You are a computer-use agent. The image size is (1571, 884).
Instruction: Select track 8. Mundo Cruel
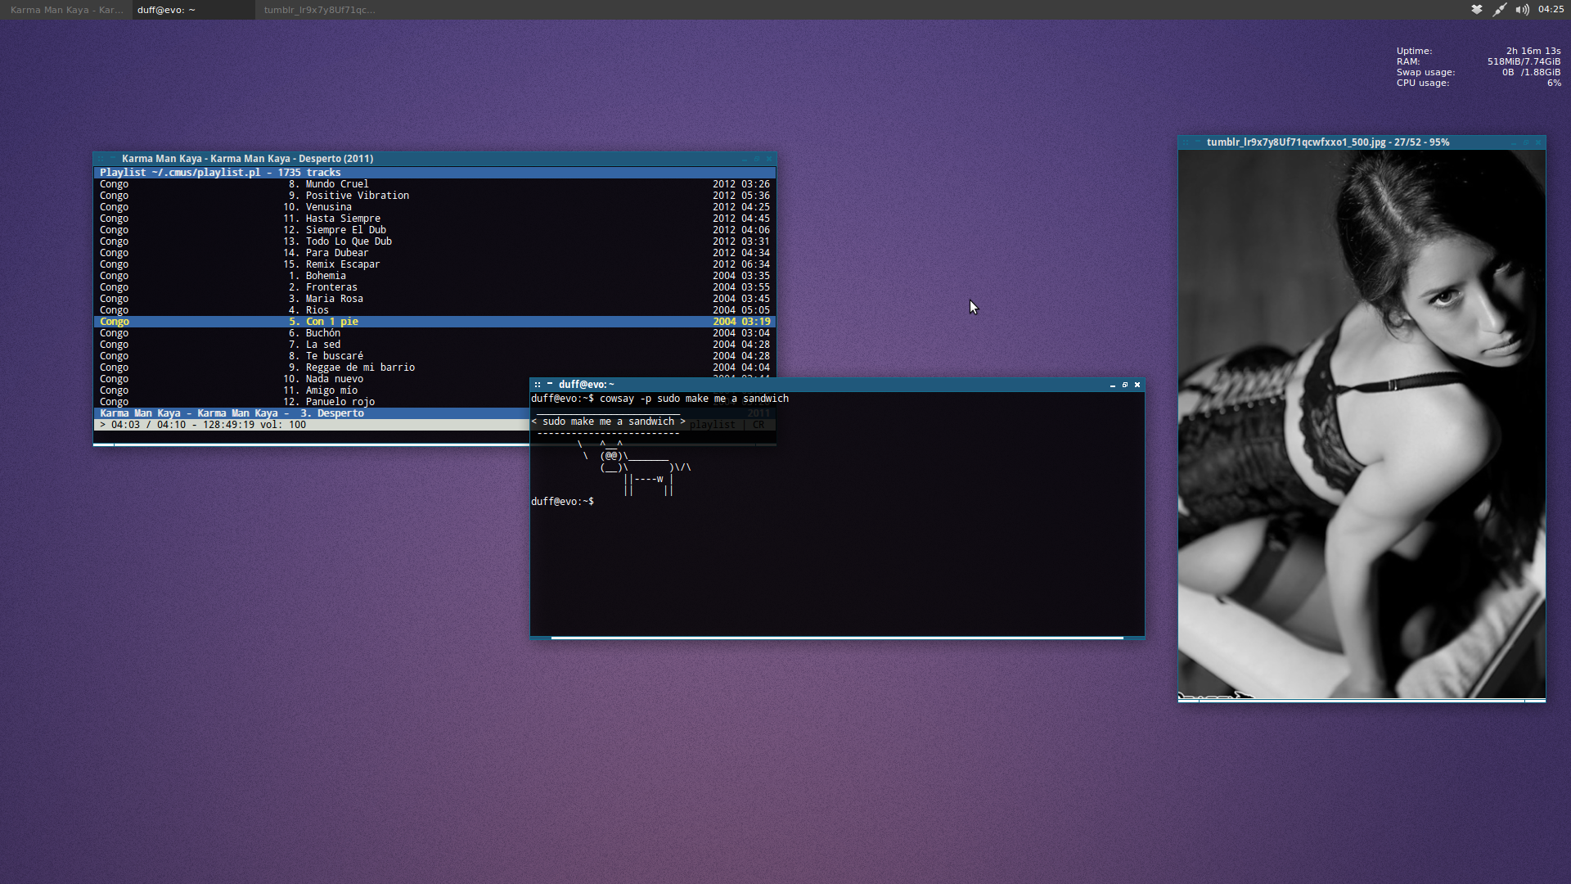(x=434, y=184)
